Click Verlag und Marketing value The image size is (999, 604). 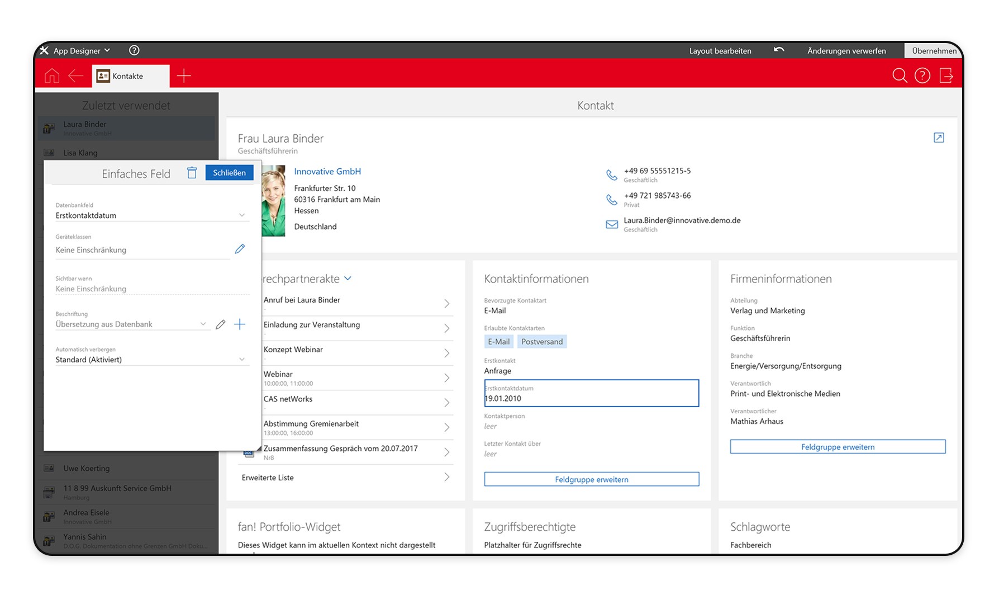[x=768, y=311]
